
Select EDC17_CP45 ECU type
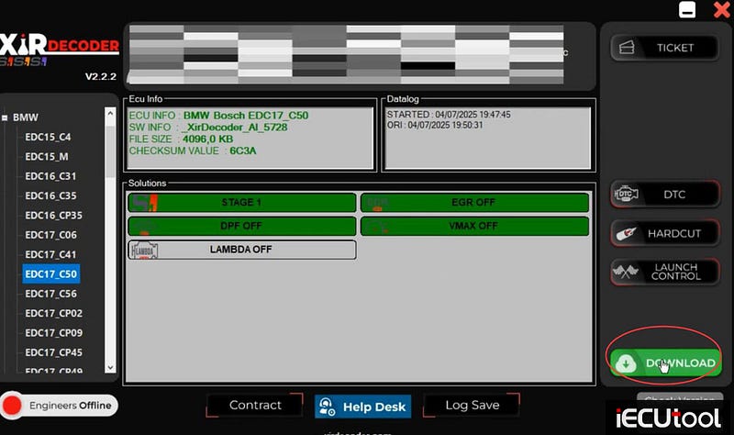53,352
